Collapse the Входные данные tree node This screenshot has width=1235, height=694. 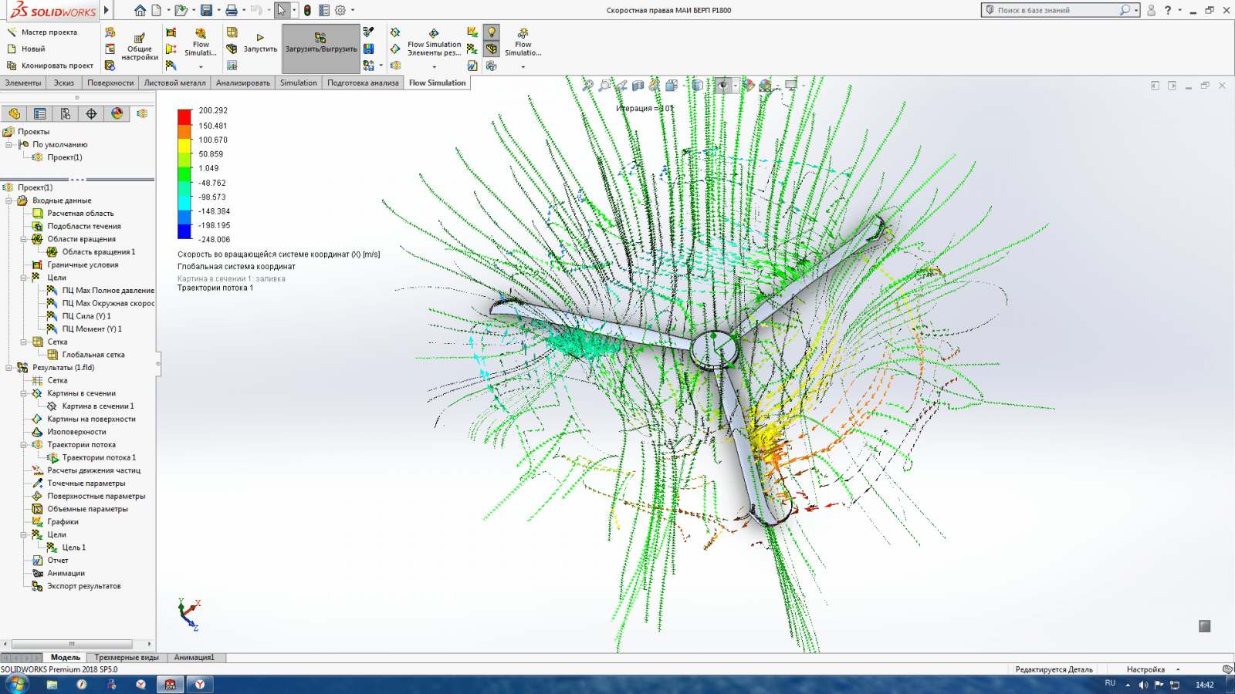9,200
